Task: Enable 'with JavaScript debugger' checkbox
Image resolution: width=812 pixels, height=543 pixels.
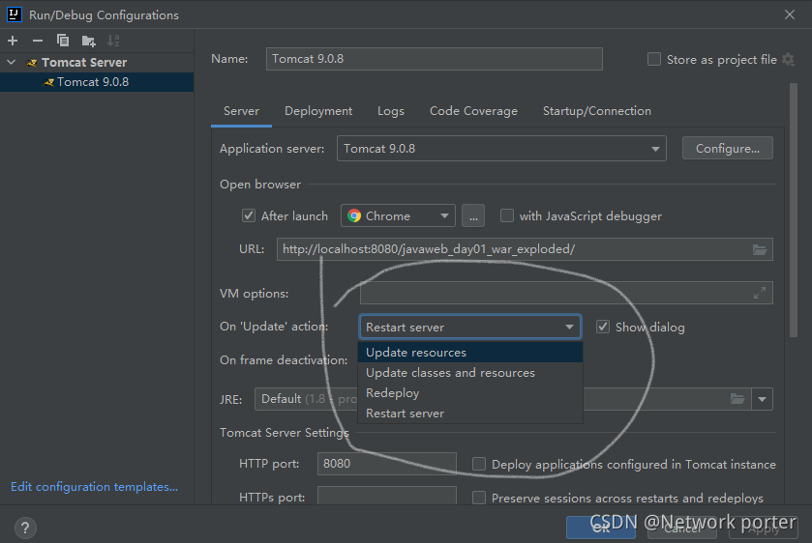Action: tap(507, 215)
